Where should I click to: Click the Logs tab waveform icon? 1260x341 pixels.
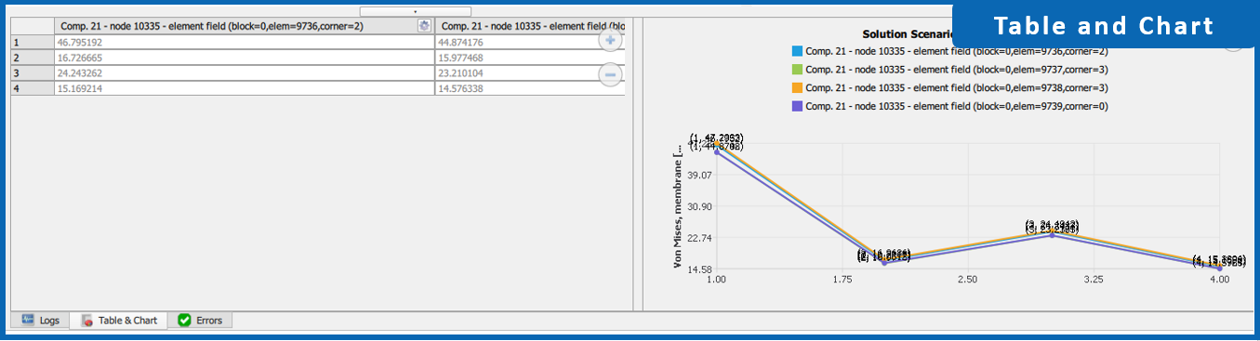(x=28, y=320)
